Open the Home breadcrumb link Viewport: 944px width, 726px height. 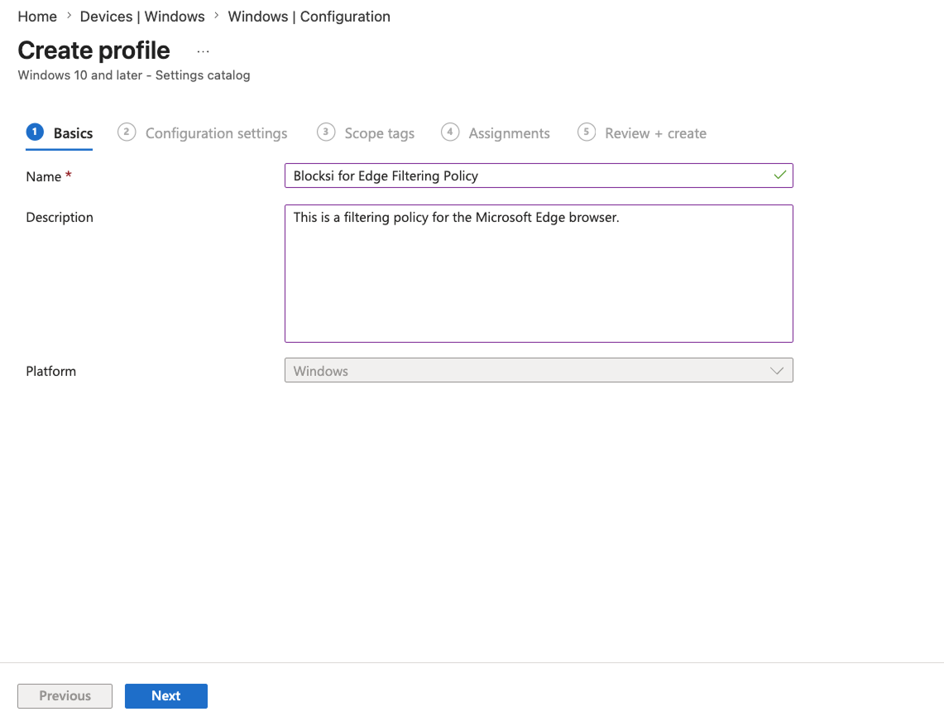37,17
